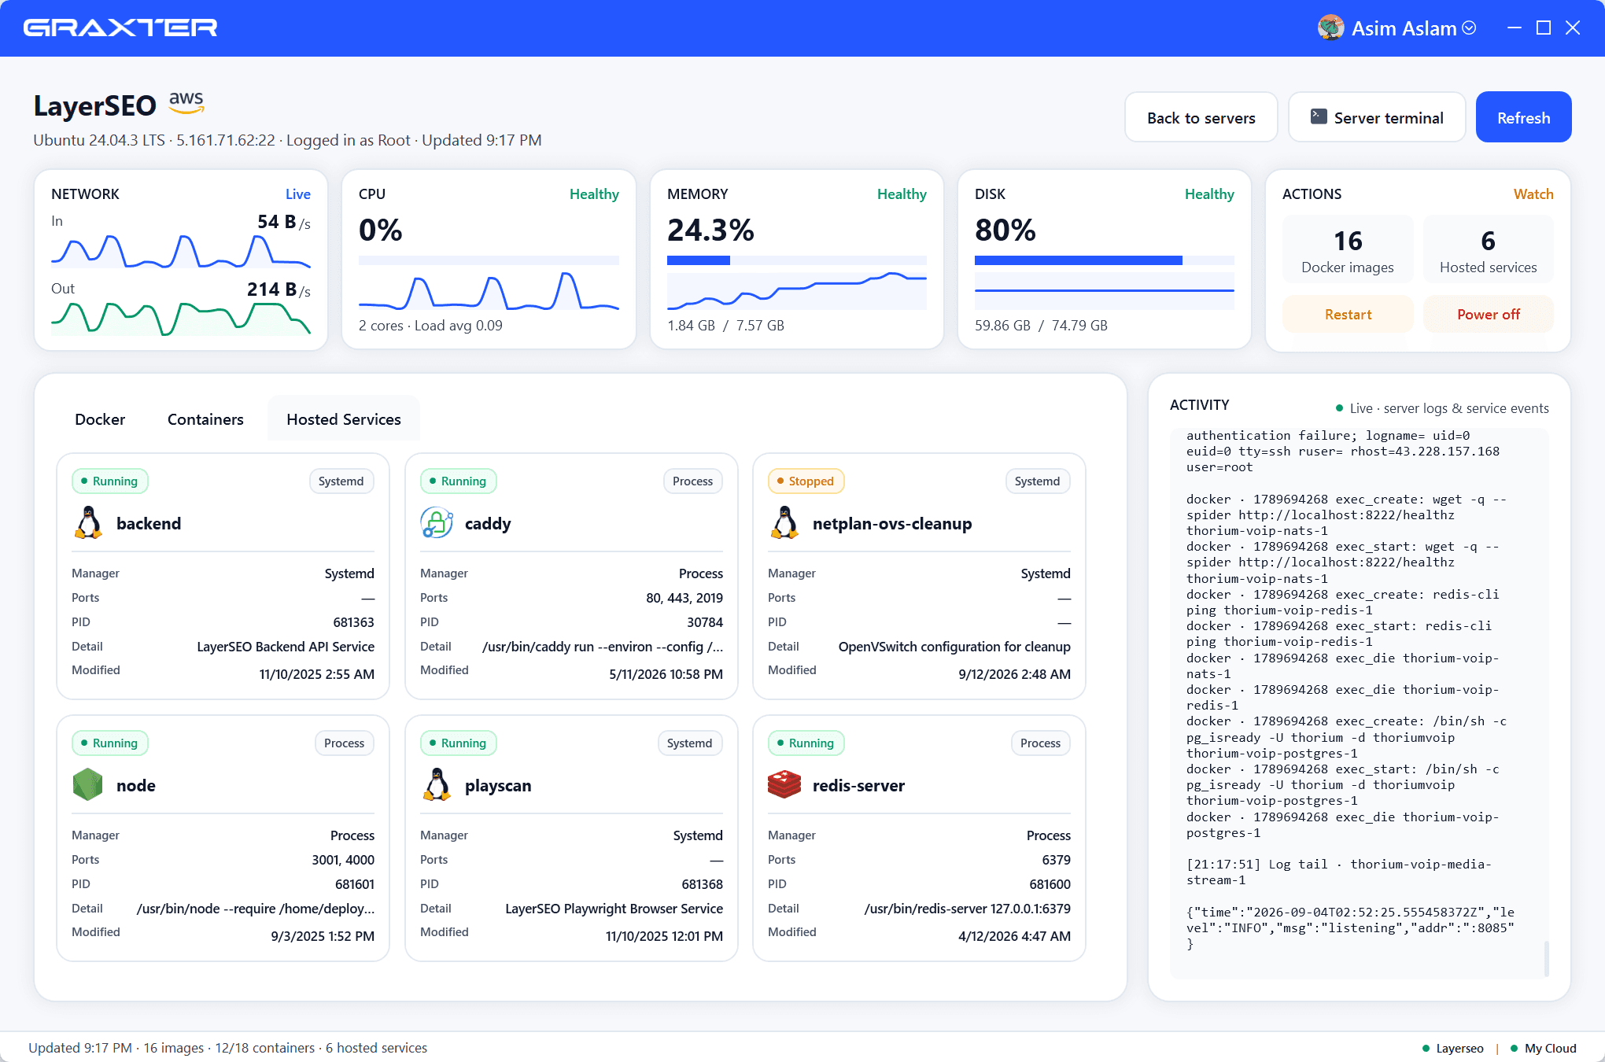Click the LayerSEO server title
Viewport: 1605px width, 1062px height.
94,105
